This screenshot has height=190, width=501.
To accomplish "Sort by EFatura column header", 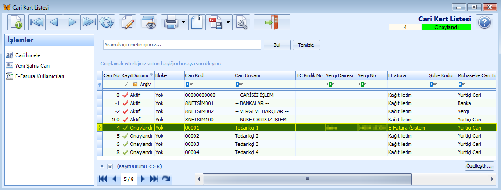I will tap(408, 75).
